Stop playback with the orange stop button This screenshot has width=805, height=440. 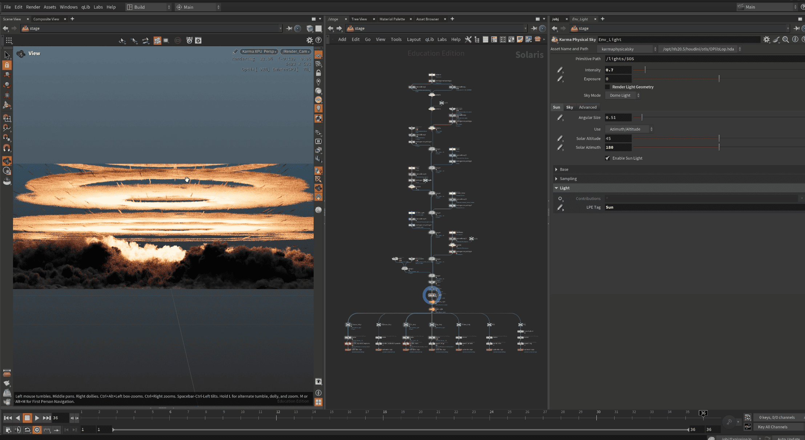[27, 418]
